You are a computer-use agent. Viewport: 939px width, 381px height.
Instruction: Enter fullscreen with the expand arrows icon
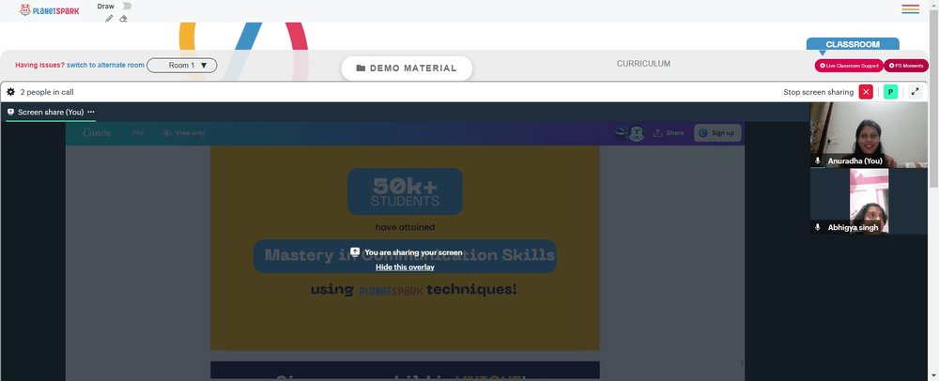[x=915, y=92]
